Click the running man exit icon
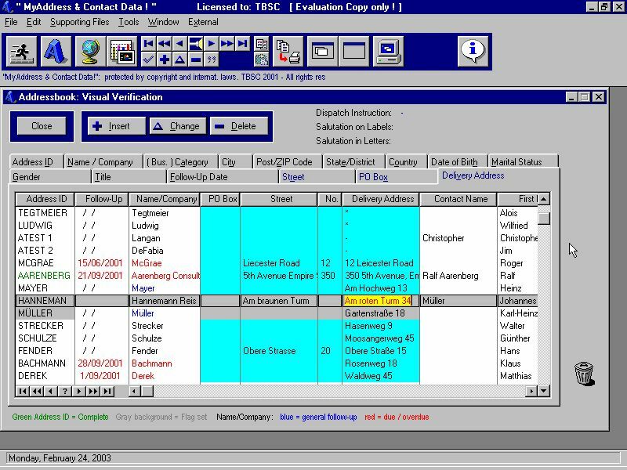This screenshot has height=470, width=627. [22, 51]
